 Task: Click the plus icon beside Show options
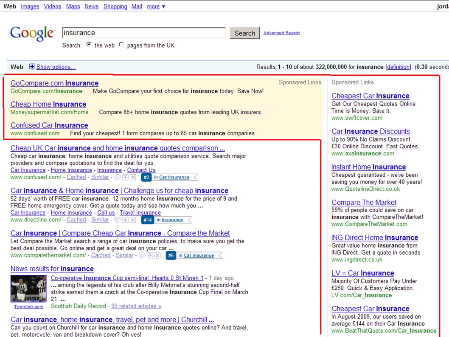[32, 67]
